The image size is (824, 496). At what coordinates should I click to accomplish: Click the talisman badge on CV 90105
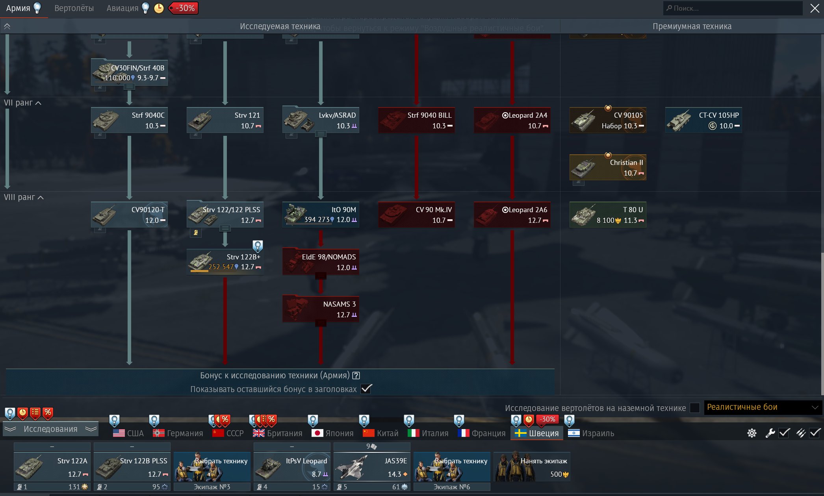[608, 108]
